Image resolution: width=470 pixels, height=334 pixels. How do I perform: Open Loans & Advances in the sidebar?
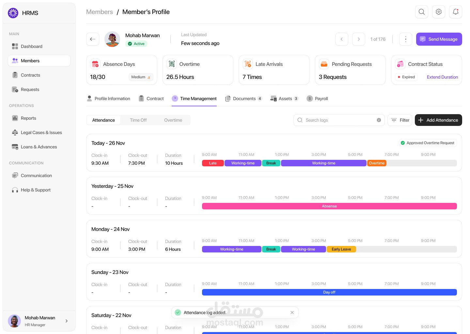(x=39, y=147)
